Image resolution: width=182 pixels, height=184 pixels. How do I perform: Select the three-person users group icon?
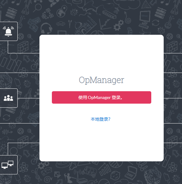(8, 98)
